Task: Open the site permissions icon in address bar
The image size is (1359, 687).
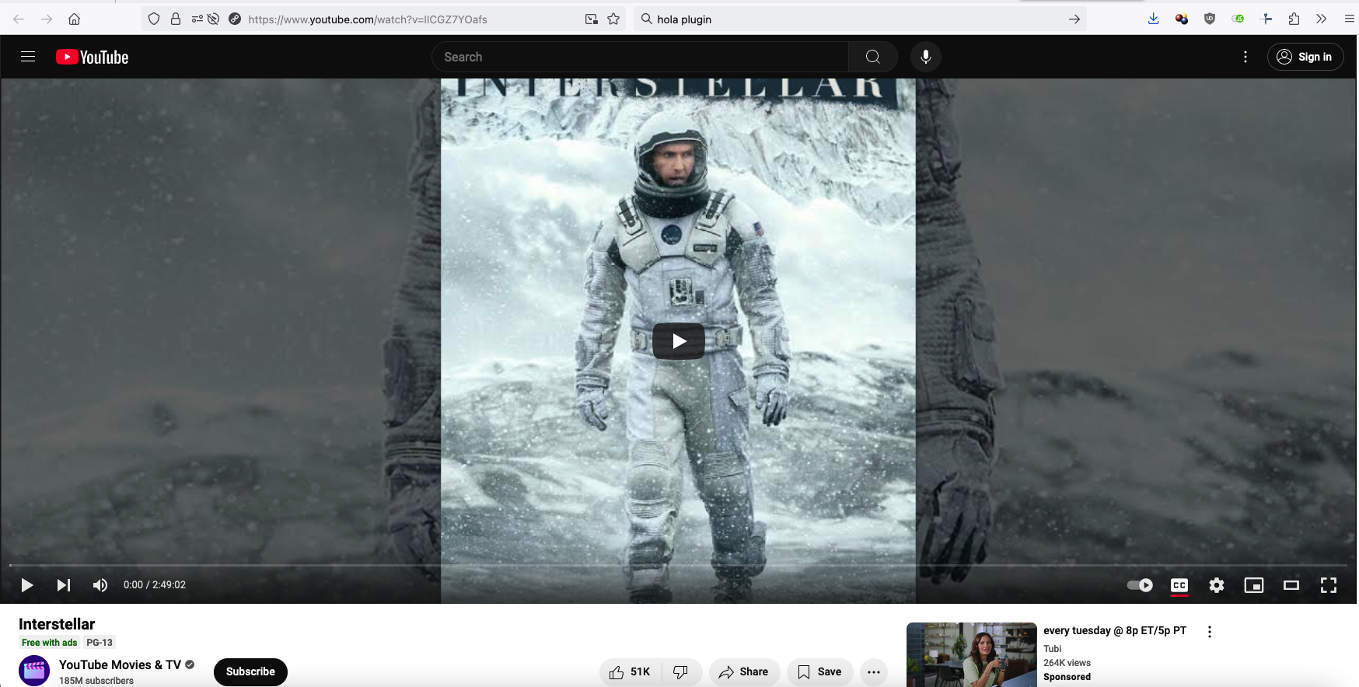Action: pyautogui.click(x=197, y=19)
